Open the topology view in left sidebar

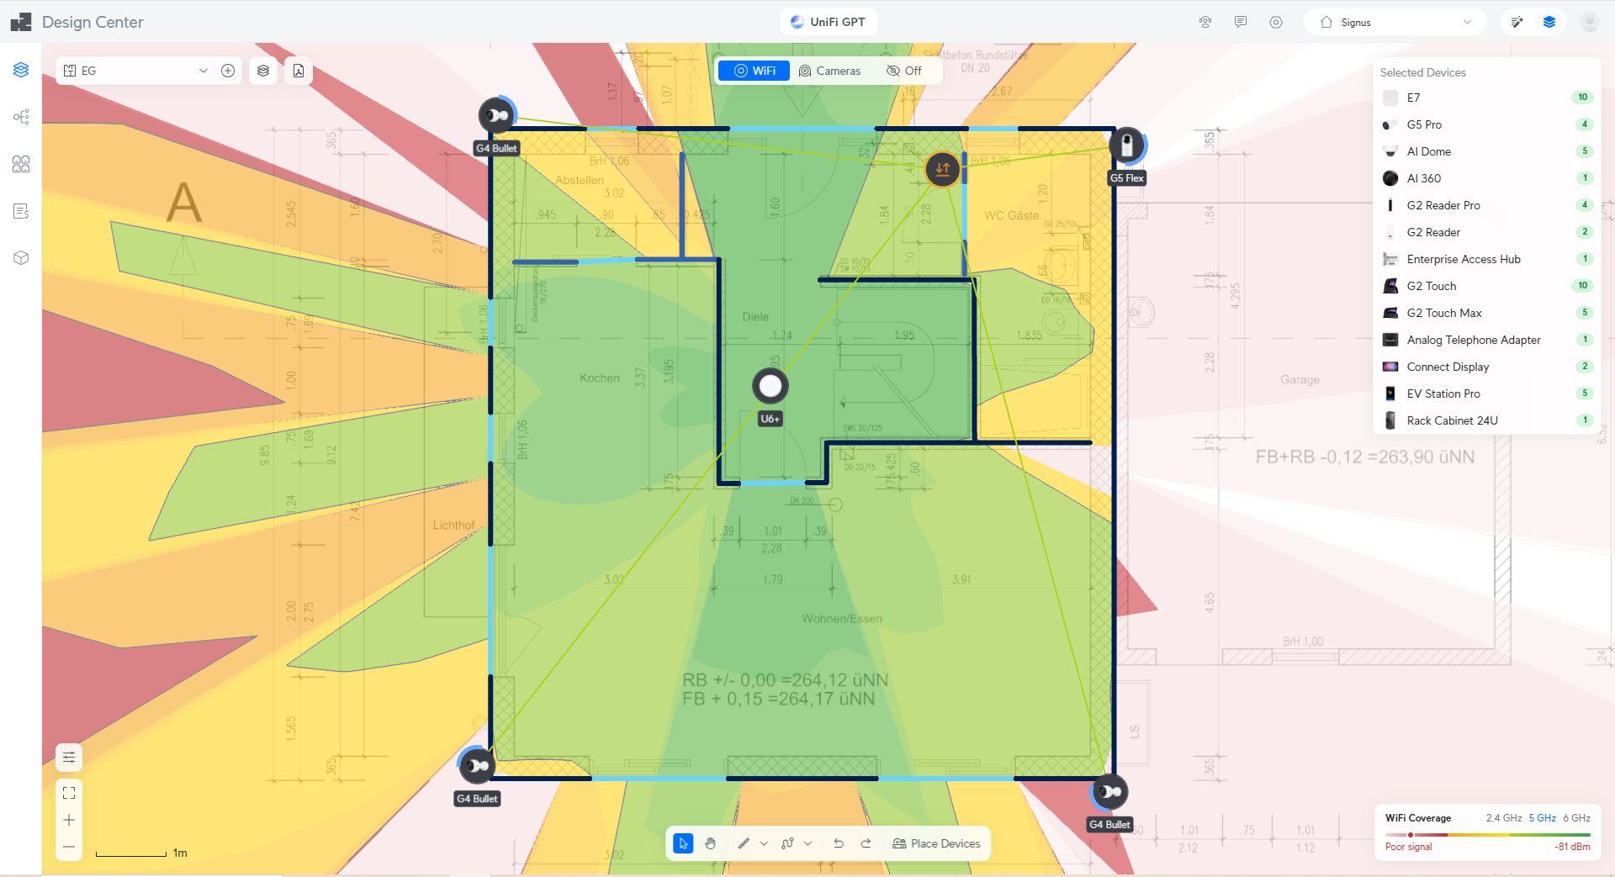21,117
